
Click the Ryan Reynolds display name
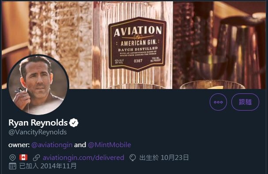tap(38, 122)
